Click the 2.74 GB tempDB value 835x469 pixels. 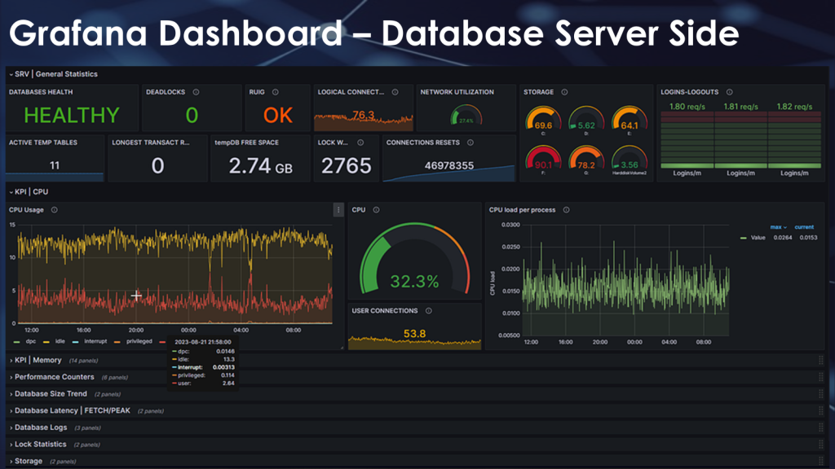[260, 166]
